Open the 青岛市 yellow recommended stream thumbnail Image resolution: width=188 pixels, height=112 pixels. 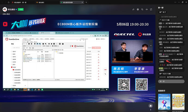(x=178, y=102)
